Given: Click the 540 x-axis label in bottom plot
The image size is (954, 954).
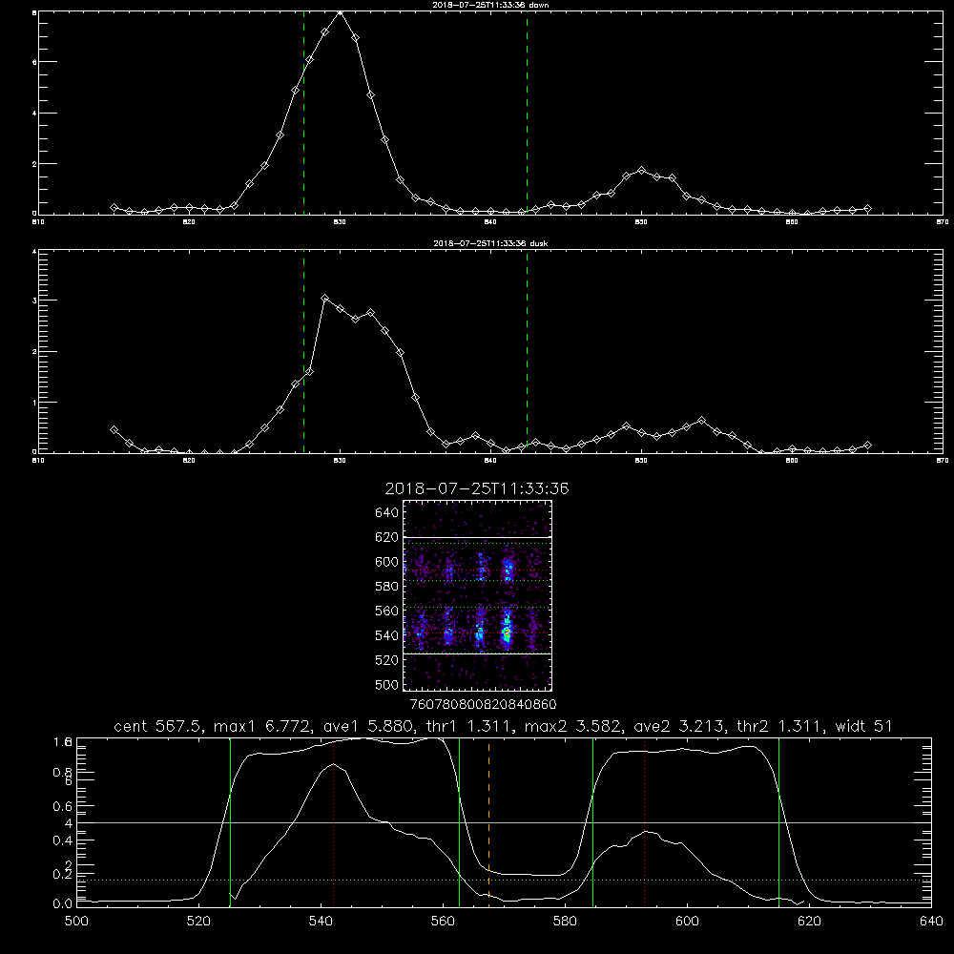Looking at the screenshot, I should tap(321, 922).
